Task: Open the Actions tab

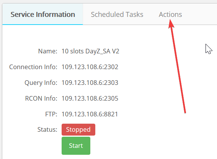Action: click(170, 15)
